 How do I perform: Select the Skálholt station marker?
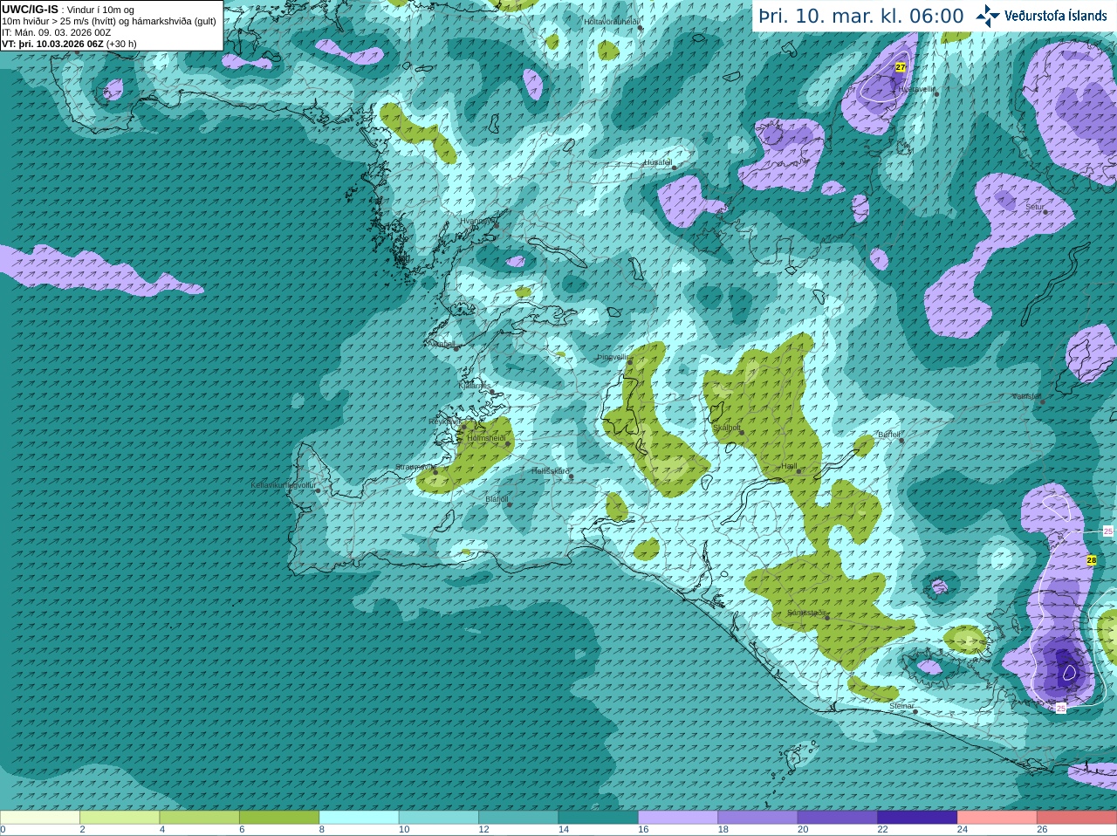[x=742, y=432]
